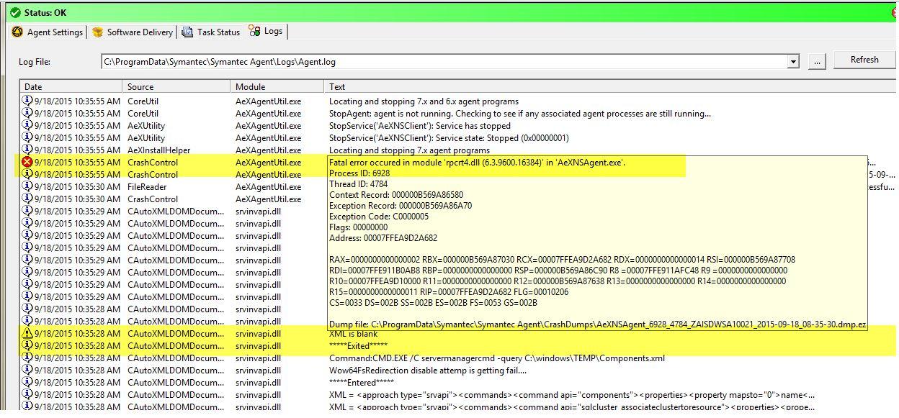Click the Agent Settings tab icon
Image resolution: width=899 pixels, height=418 pixels.
[x=18, y=32]
